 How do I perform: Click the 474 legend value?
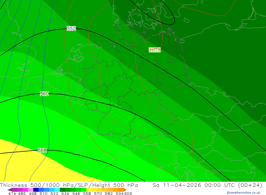click(x=12, y=193)
